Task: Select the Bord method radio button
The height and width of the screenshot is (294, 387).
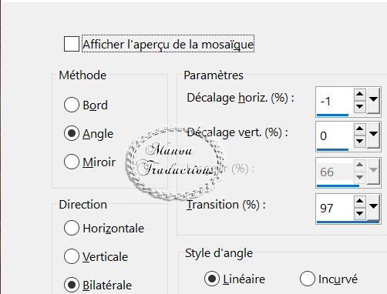Action: coord(72,105)
